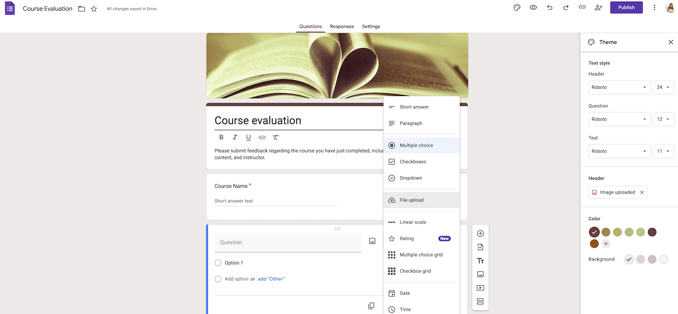
Task: Star the Course Evaluation form
Action: (x=94, y=8)
